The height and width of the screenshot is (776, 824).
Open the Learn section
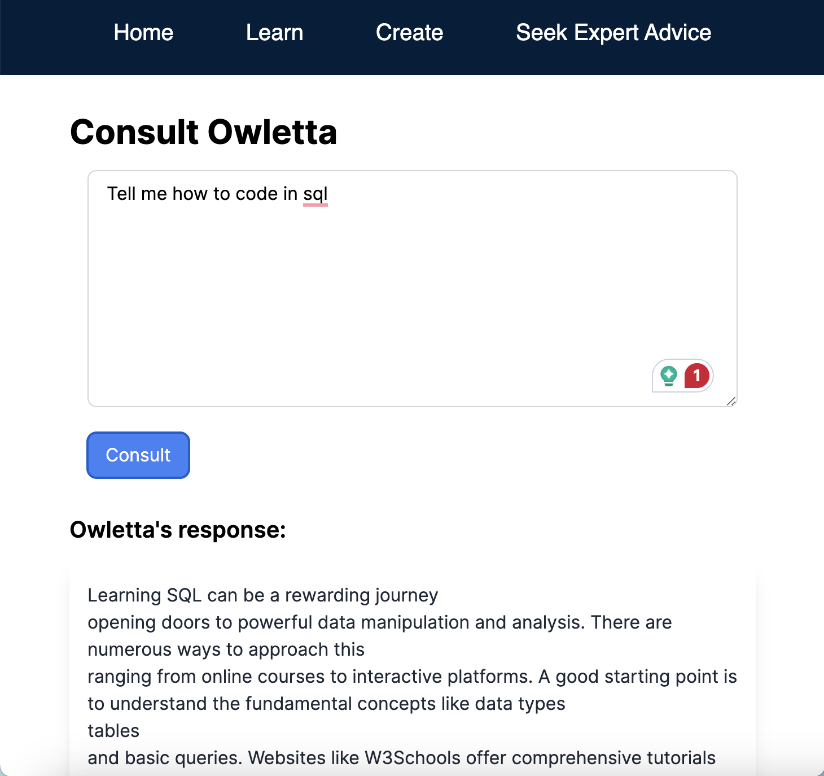(275, 33)
